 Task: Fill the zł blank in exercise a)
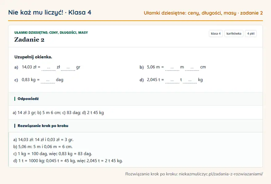pyautogui.click(x=49, y=68)
